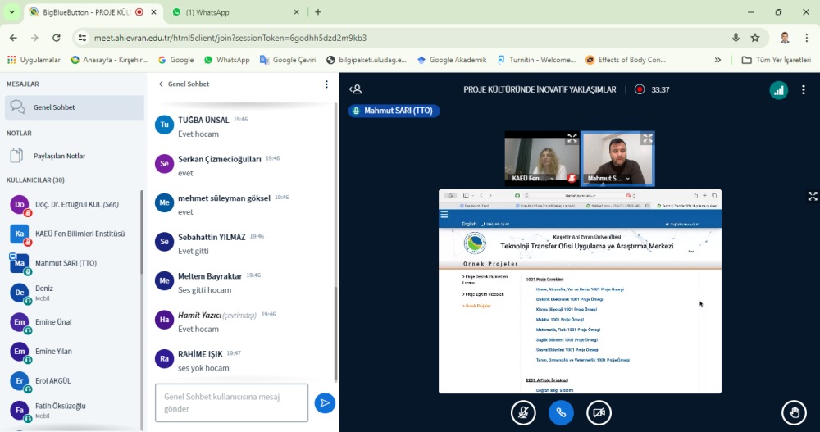
Task: Open chat options three-dot menu
Action: 326,84
